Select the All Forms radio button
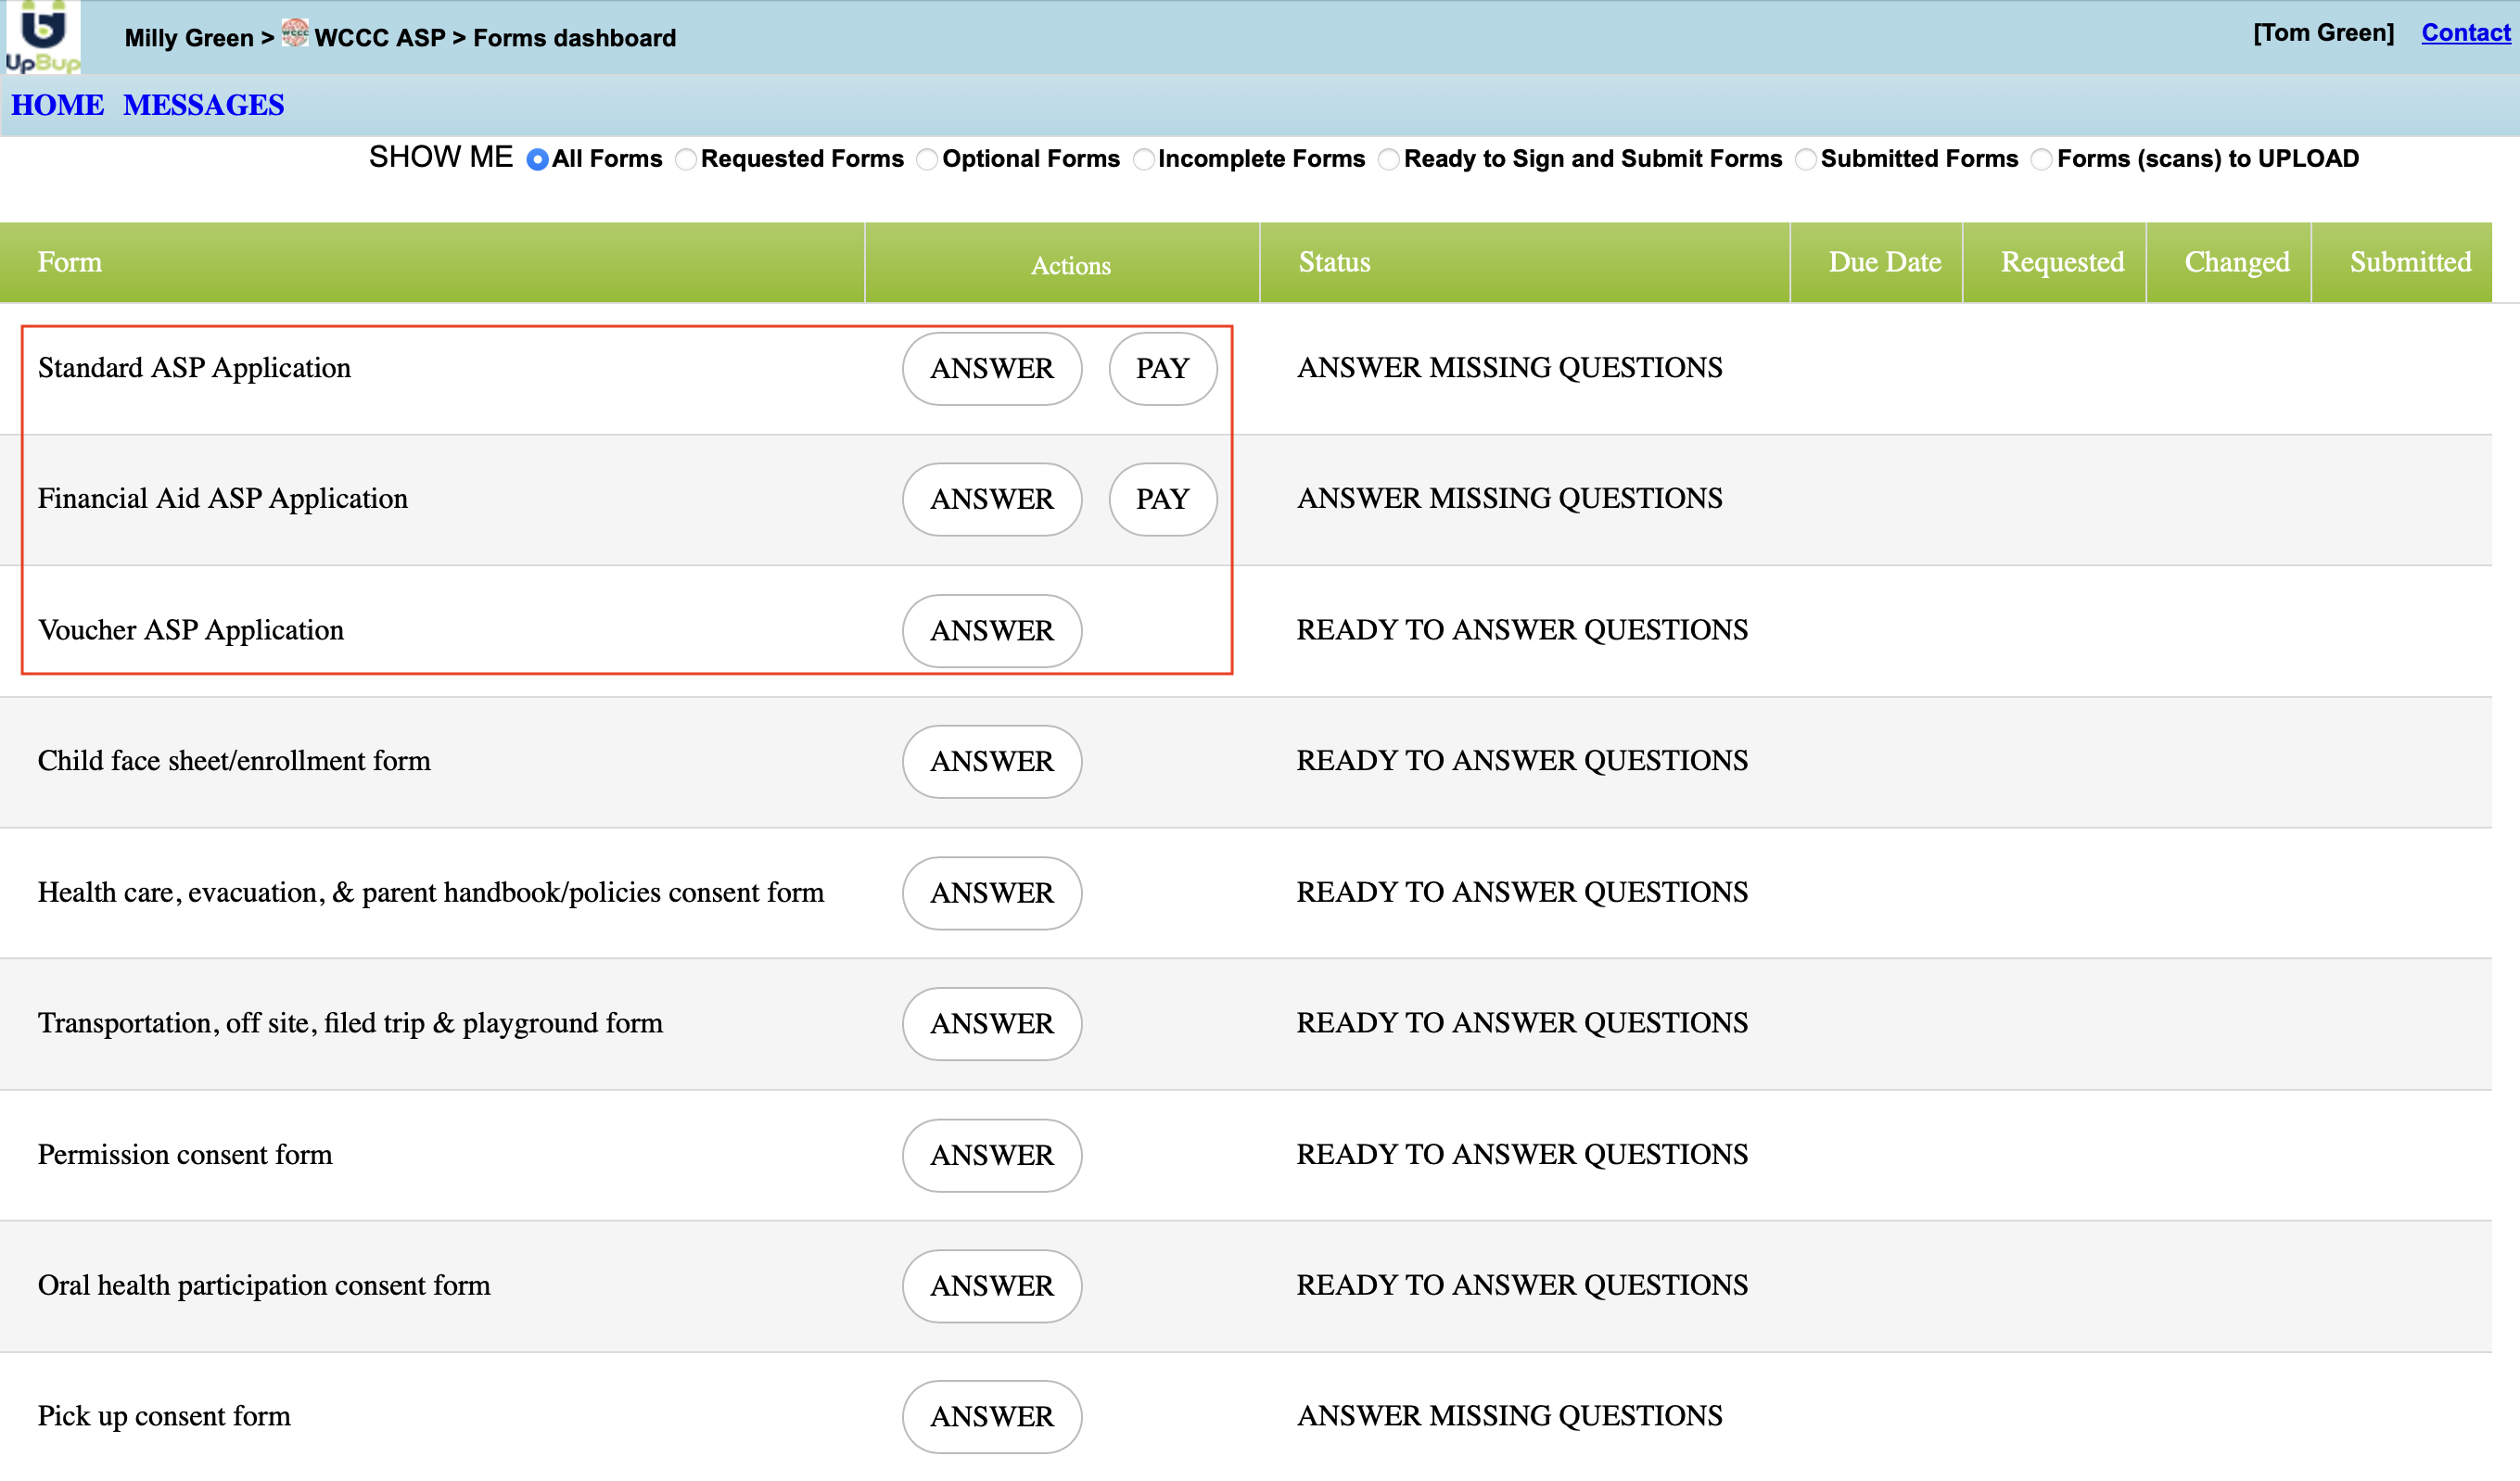Screen dimensions: 2520x1481 (x=537, y=160)
